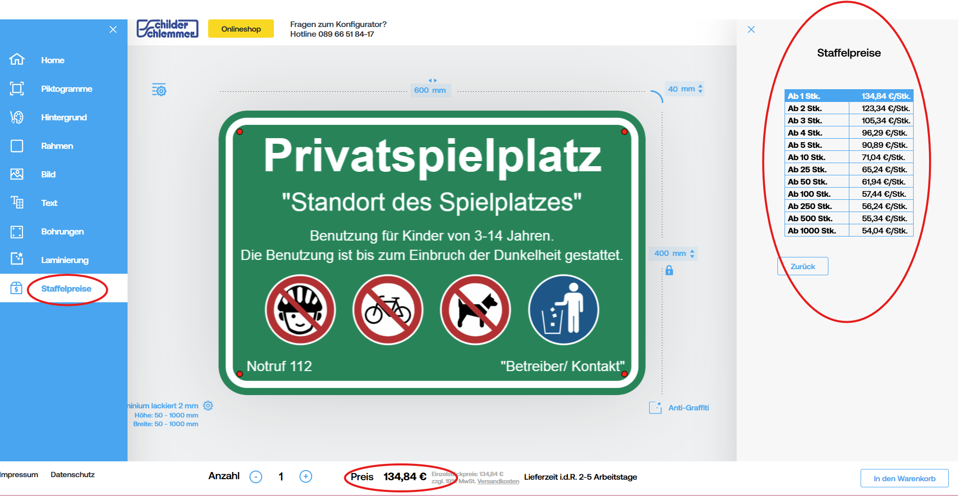This screenshot has height=496, width=958.
Task: Select the Ab 500 Stk. price row
Action: point(849,218)
